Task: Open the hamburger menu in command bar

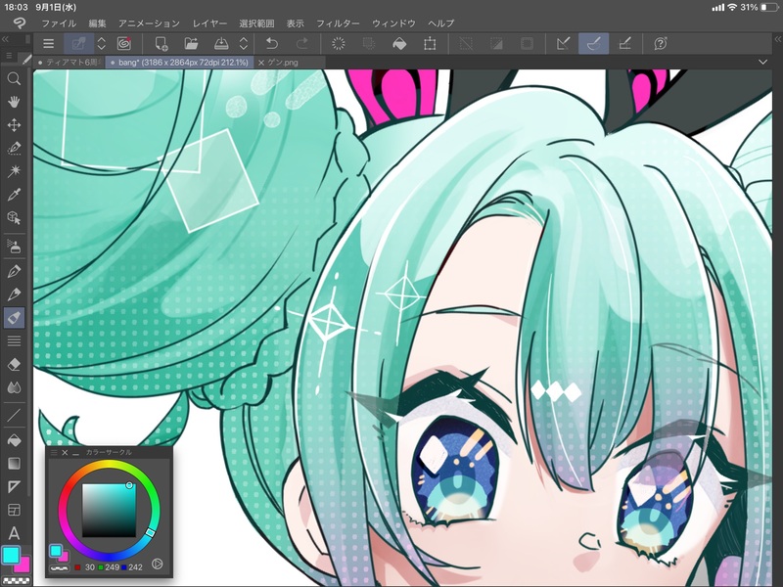Action: click(x=48, y=44)
